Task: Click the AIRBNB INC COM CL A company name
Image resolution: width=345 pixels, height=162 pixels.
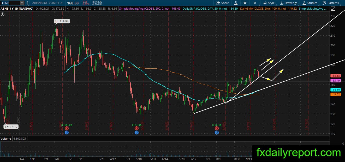Action: (48, 3)
